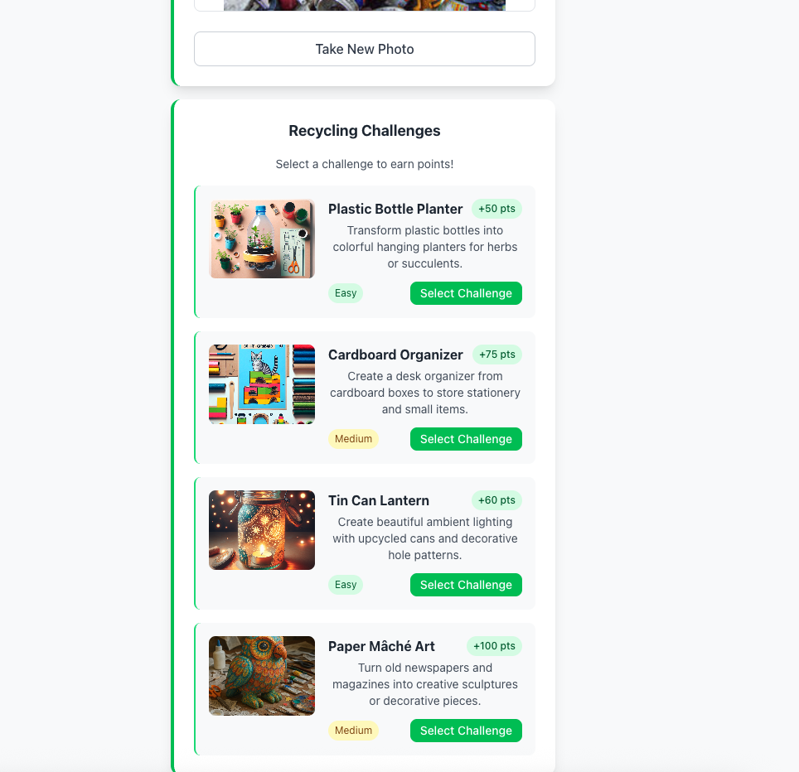This screenshot has height=772, width=799.
Task: Open the Plastic Bottle Planter thumbnail image
Action: [262, 239]
